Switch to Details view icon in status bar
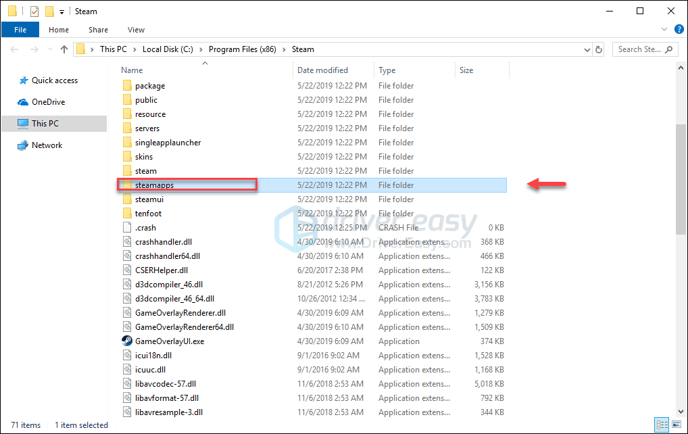The width and height of the screenshot is (688, 434). 661,425
